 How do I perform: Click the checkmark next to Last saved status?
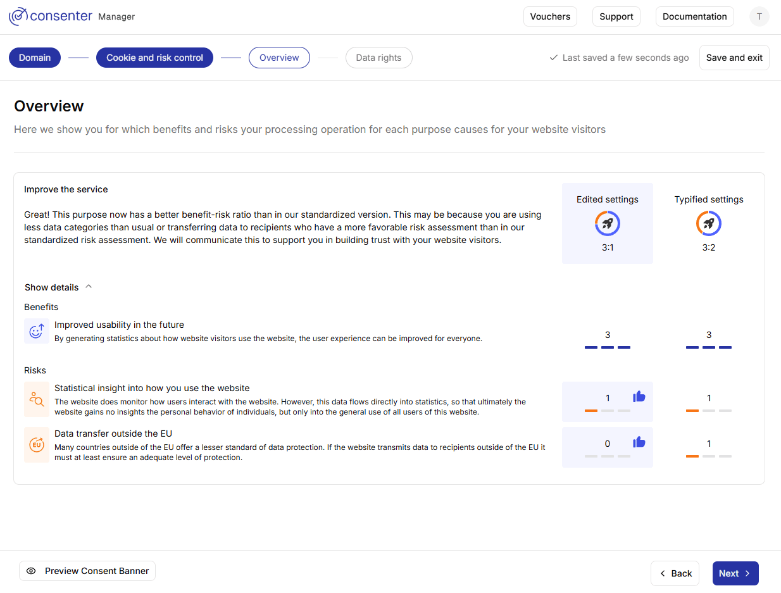pos(554,58)
